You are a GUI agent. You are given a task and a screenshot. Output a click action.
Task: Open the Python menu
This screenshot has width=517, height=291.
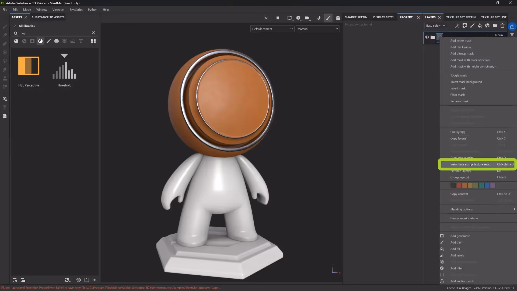[93, 10]
